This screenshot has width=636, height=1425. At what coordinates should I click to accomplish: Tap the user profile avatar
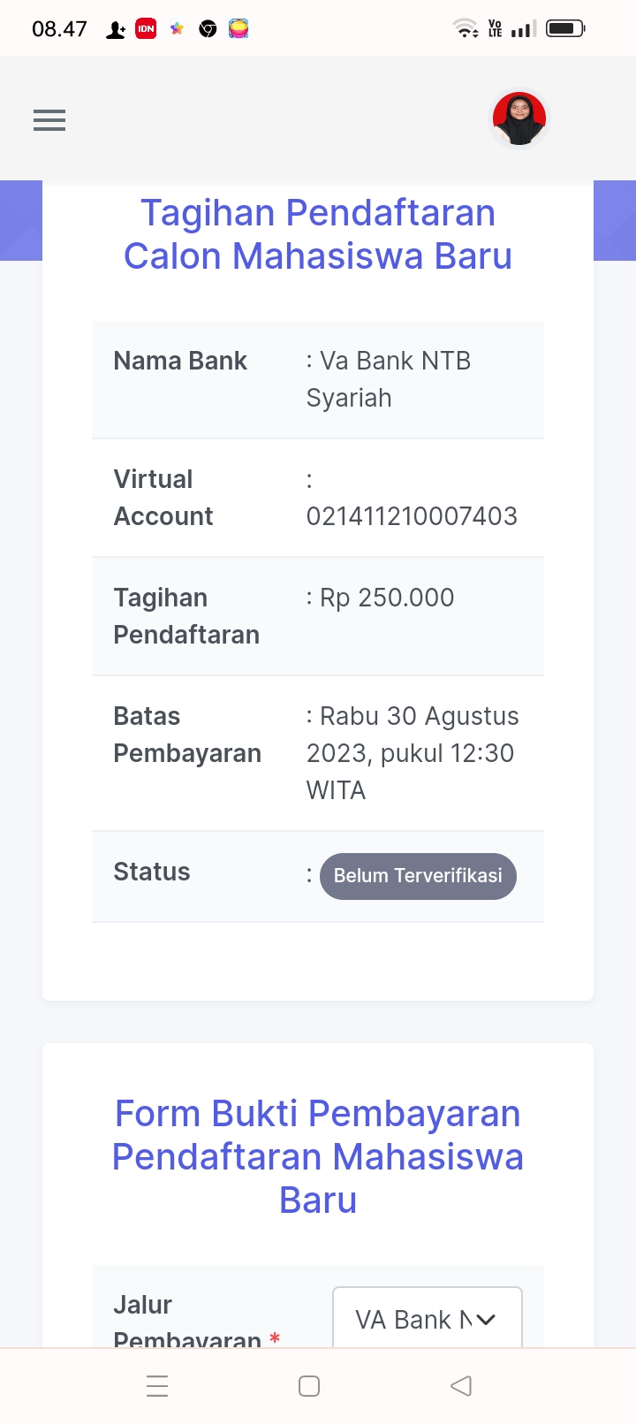coord(519,118)
